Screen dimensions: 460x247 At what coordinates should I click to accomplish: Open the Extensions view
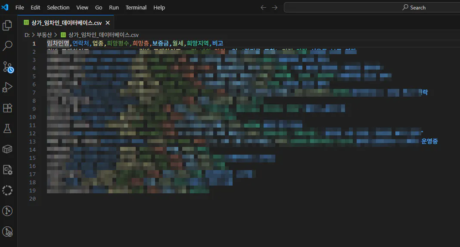7,108
